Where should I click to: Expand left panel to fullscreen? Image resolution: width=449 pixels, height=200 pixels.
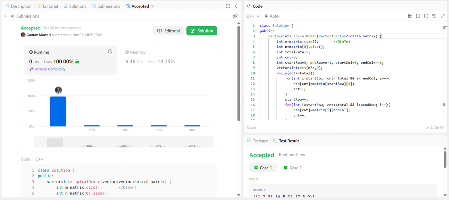(x=228, y=6)
